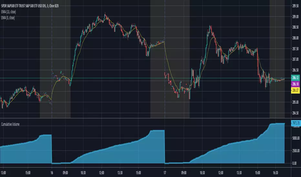Click the horizontal green price line
This screenshot has width=301, height=177.
[x=146, y=78]
